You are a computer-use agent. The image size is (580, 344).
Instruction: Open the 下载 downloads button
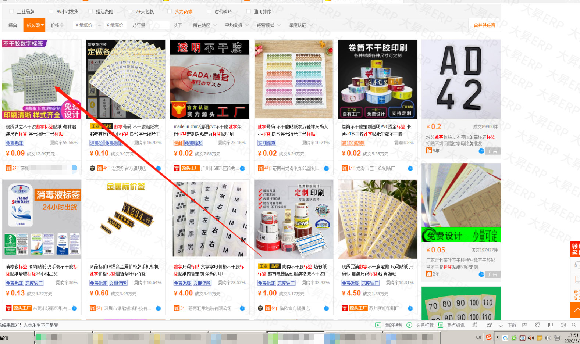pos(508,325)
